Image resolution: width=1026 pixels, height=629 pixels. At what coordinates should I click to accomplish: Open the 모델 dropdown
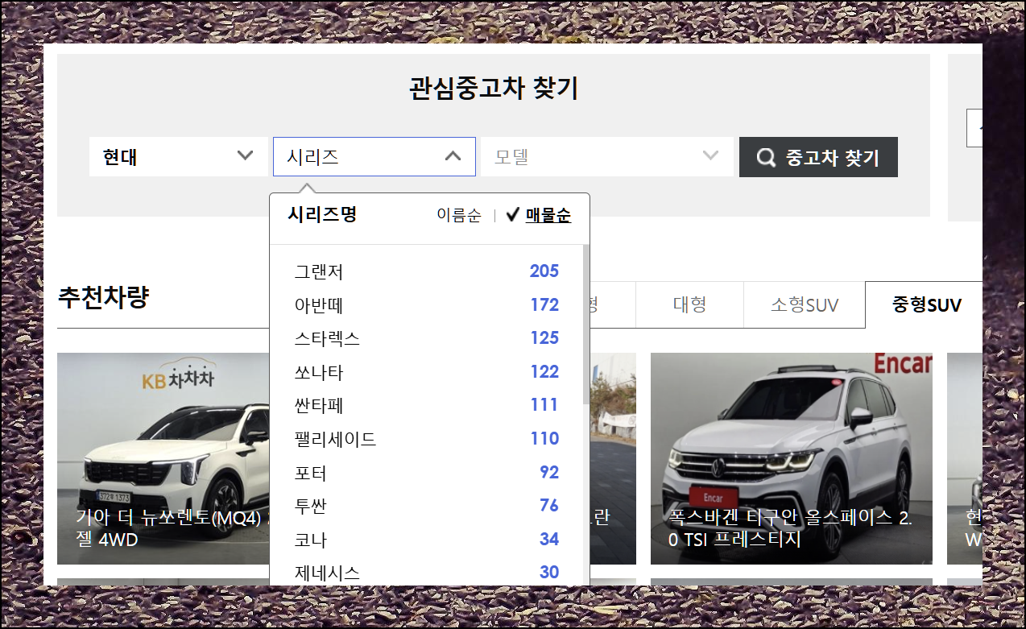coord(606,156)
